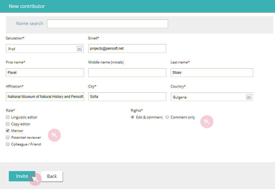Check the Potential reviewer role checkbox

(x=8, y=137)
